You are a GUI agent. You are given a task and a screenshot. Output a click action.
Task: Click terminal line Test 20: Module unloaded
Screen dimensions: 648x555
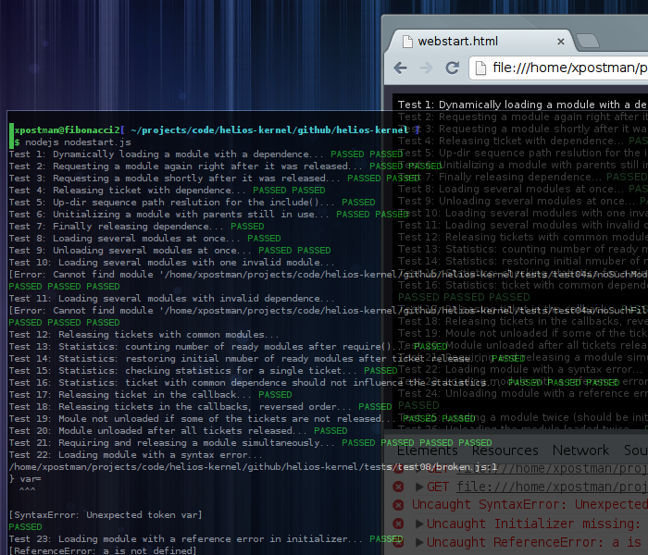tap(178, 431)
